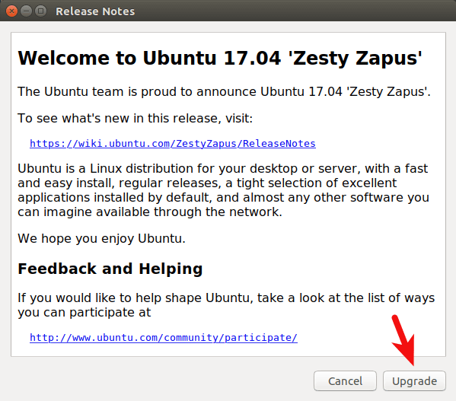Maximize the Release Notes dialog
This screenshot has height=401, width=456.
tap(40, 11)
